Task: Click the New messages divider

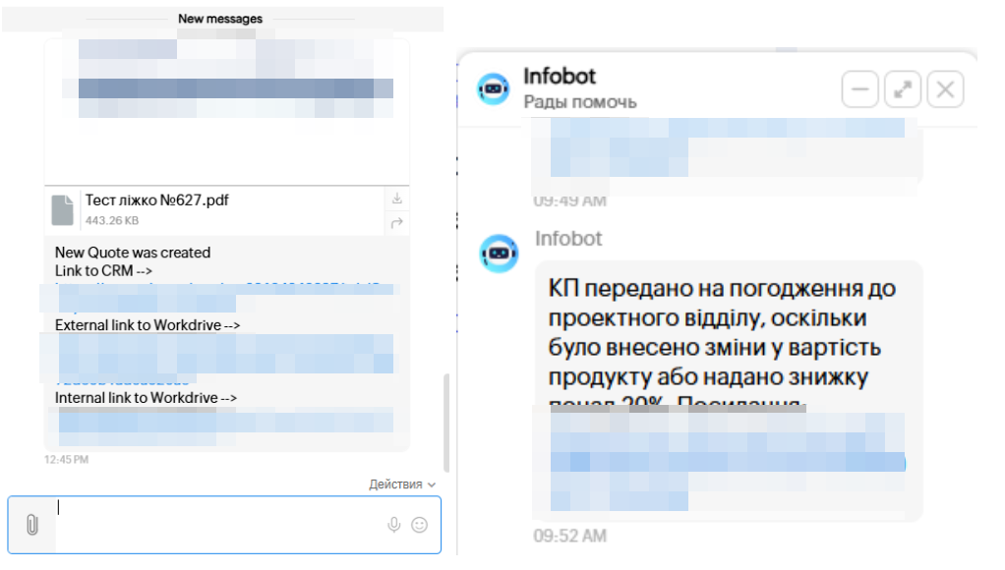Action: point(219,18)
